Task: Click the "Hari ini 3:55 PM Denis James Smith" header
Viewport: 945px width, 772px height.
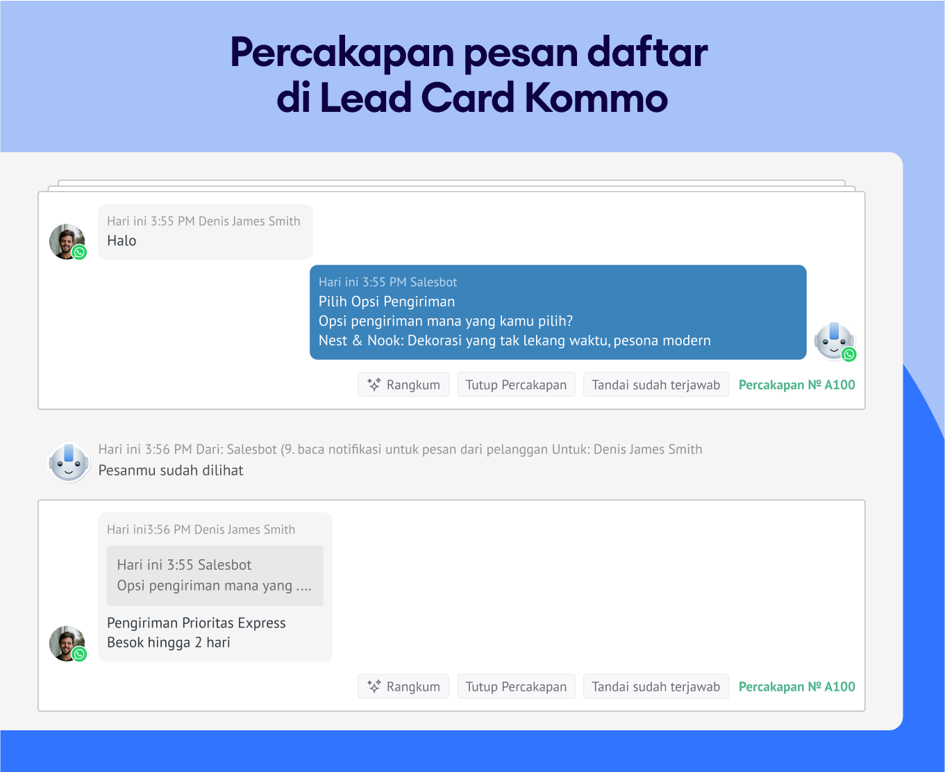Action: coord(203,221)
